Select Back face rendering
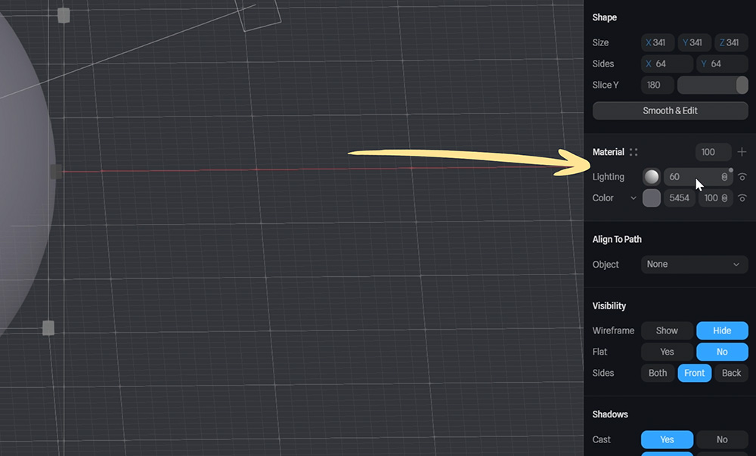This screenshot has height=456, width=756. point(730,373)
